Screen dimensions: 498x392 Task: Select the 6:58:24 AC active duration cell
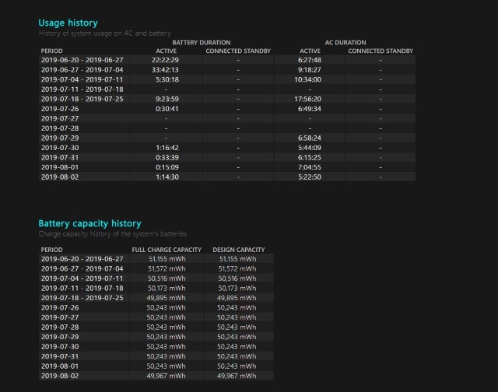(310, 138)
